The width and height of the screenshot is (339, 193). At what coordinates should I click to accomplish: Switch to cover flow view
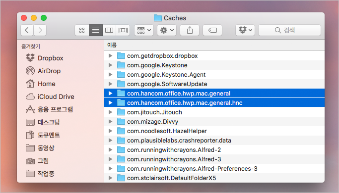tap(123, 30)
